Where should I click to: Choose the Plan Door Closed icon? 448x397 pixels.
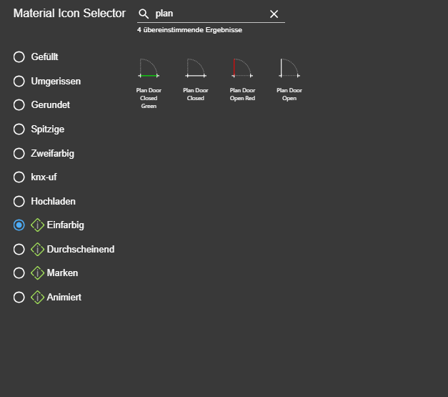coord(196,69)
